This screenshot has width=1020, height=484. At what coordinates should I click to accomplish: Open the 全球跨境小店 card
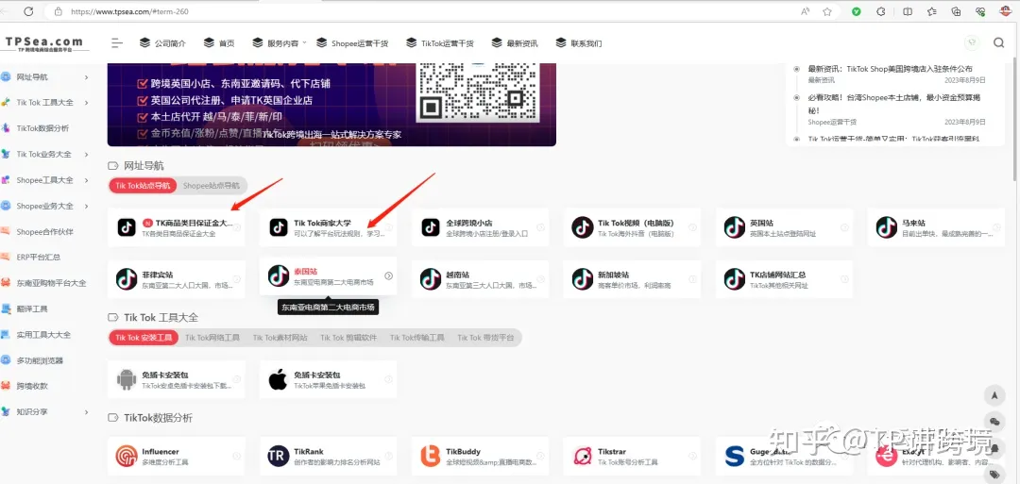(x=480, y=226)
